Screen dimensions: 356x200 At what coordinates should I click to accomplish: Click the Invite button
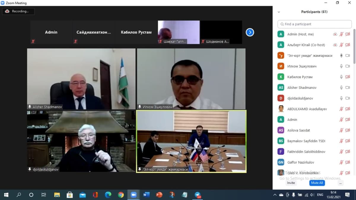pyautogui.click(x=291, y=183)
